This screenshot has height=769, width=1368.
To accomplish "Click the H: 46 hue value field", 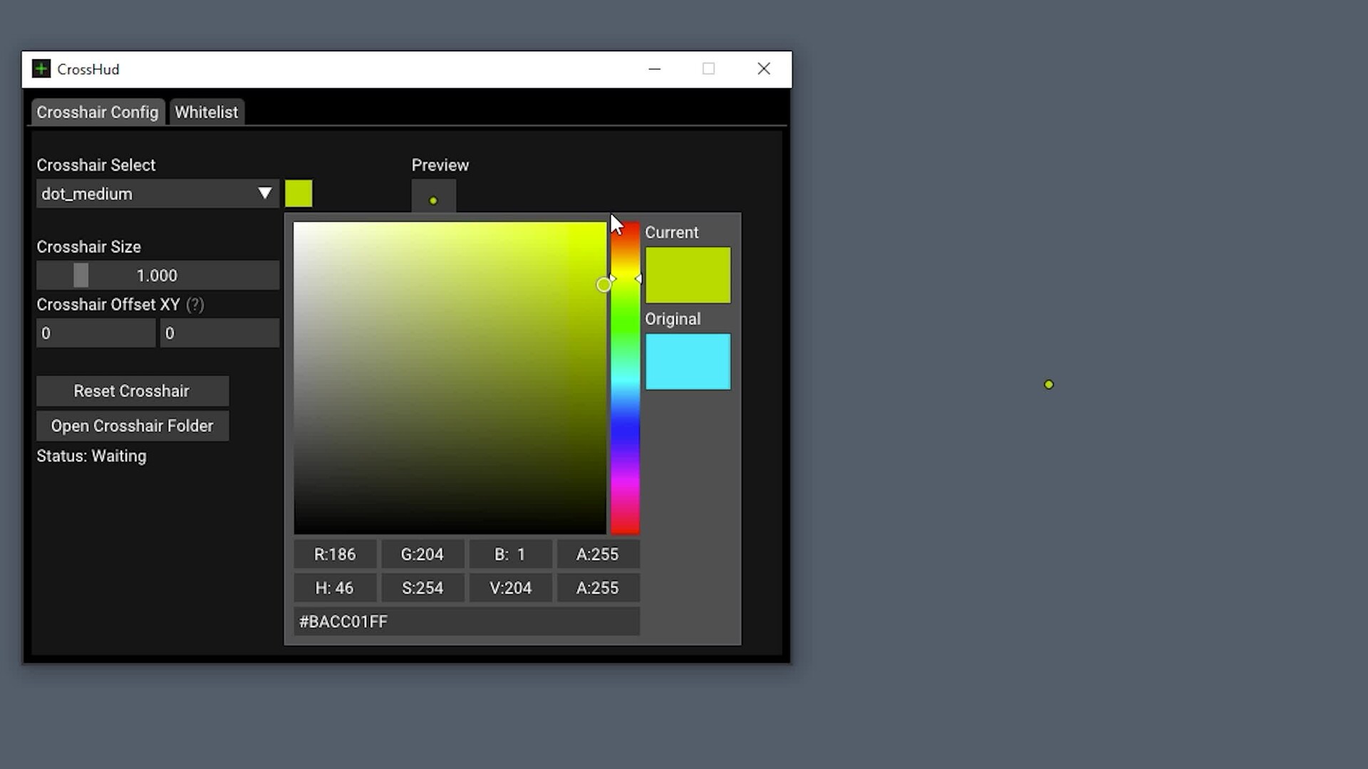I will [335, 588].
